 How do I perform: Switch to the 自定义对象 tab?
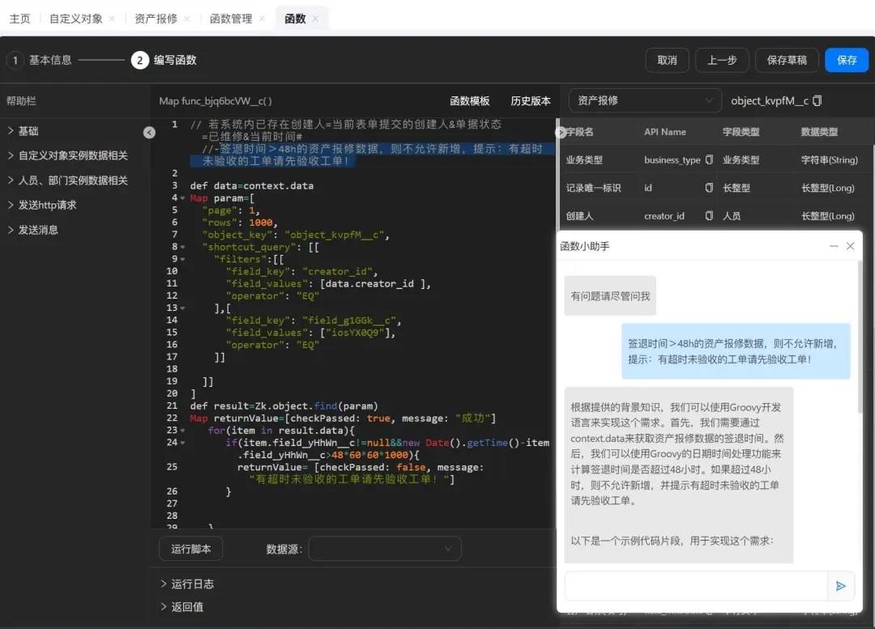(x=75, y=19)
